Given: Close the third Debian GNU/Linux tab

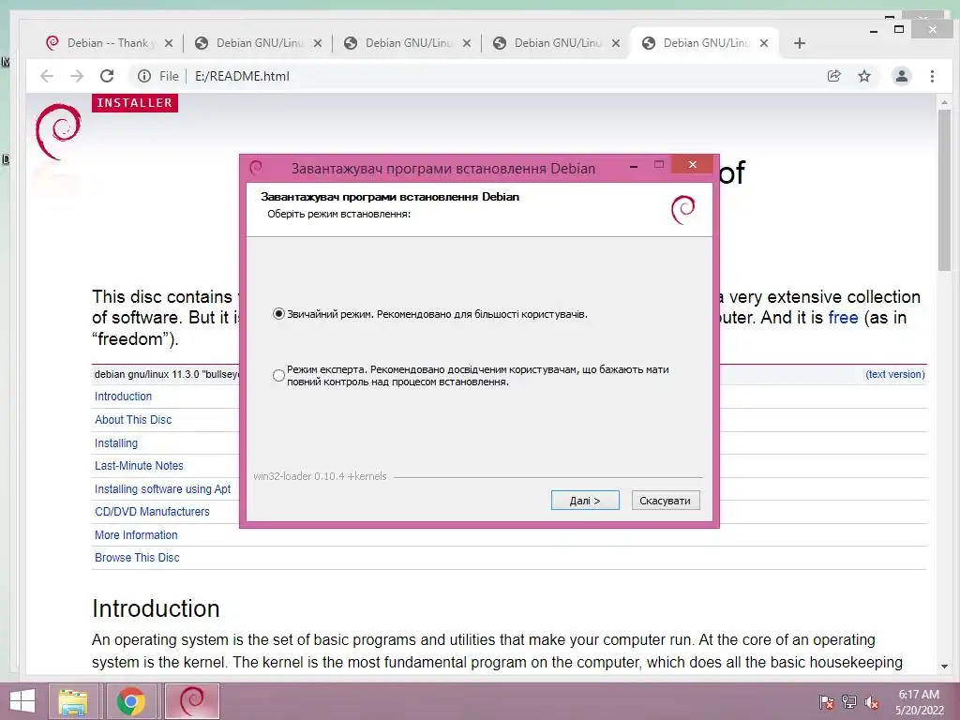Looking at the screenshot, I should (x=467, y=43).
